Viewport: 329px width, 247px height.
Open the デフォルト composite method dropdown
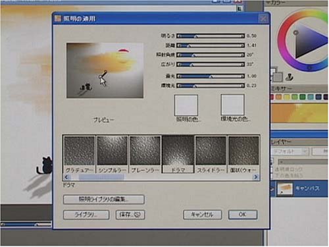point(290,151)
